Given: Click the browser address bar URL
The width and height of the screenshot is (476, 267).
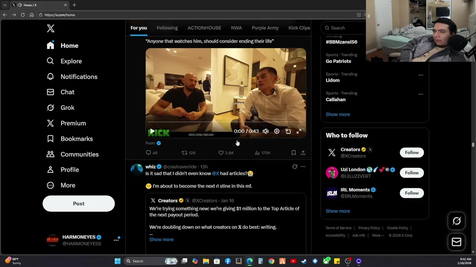Looking at the screenshot, I should 60,15.
